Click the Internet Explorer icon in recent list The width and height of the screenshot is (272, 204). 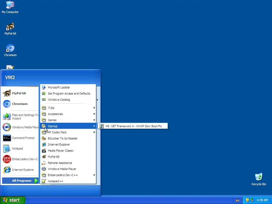pyautogui.click(x=7, y=170)
